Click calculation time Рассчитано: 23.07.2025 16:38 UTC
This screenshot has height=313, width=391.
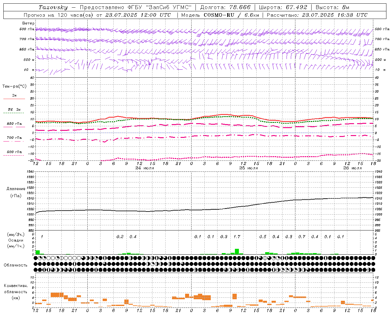click(x=317, y=15)
